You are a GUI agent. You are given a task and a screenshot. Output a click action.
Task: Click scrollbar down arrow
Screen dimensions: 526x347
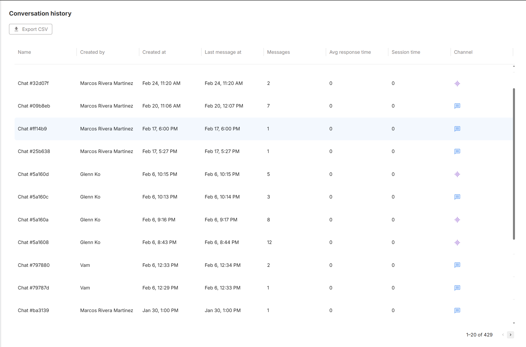(x=514, y=323)
